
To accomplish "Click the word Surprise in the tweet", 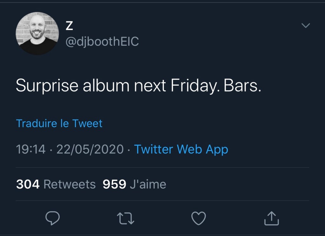I will click(47, 86).
